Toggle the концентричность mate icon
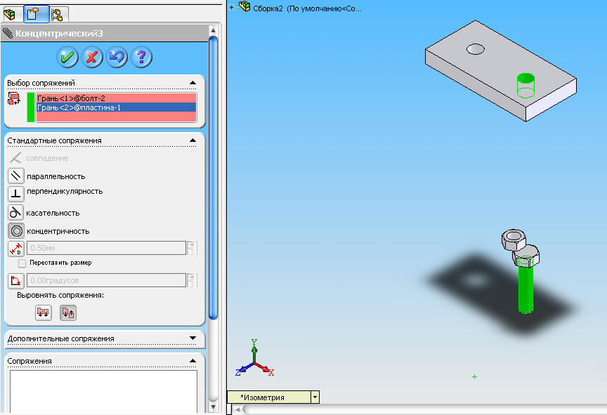The height and width of the screenshot is (415, 607). tap(16, 231)
